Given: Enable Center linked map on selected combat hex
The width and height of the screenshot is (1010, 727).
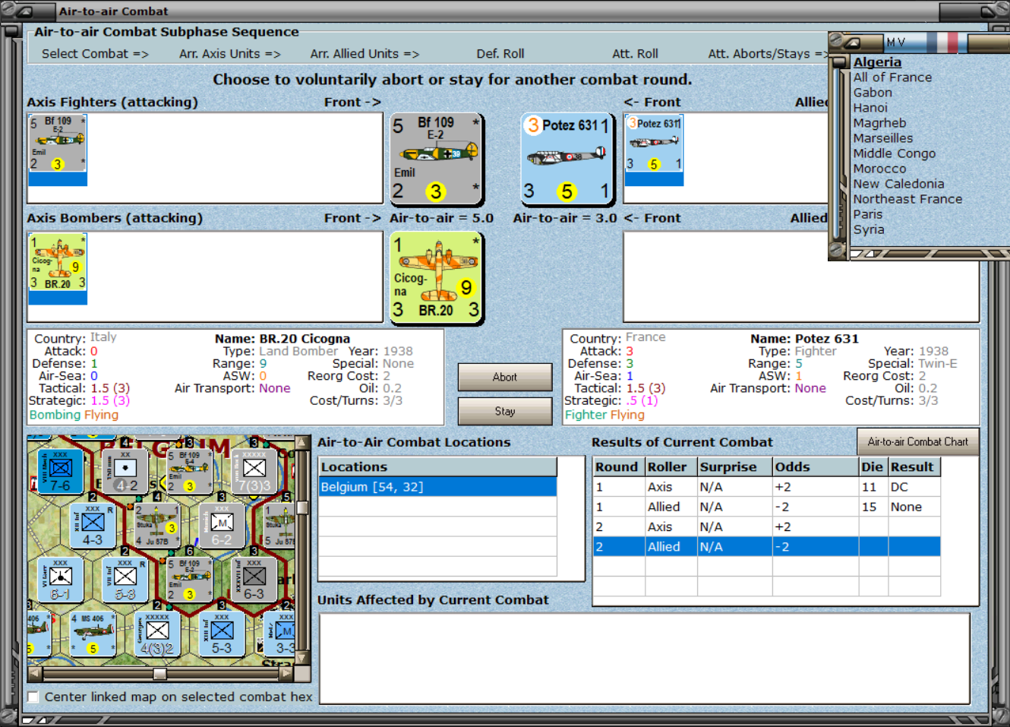Looking at the screenshot, I should point(33,697).
